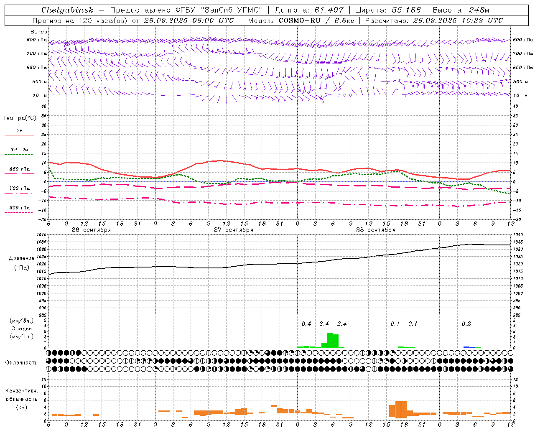Click the '(гПа)' unit label under Давление
This screenshot has height=428, width=535.
(22, 267)
